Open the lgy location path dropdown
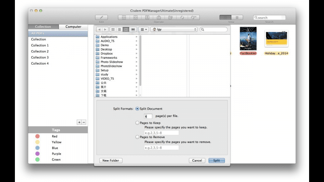The width and height of the screenshot is (324, 182). (x=174, y=29)
